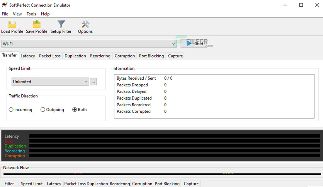Select the Incoming traffic direction
The height and width of the screenshot is (187, 323).
(20, 110)
